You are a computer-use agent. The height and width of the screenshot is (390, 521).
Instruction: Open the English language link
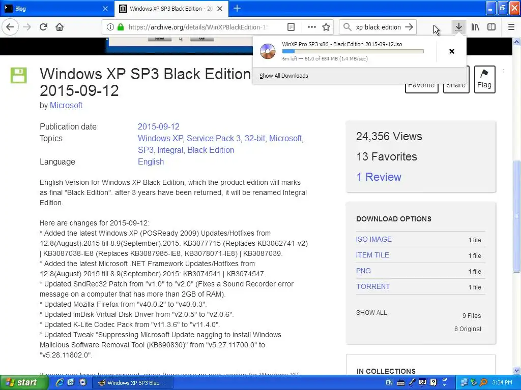tap(151, 162)
